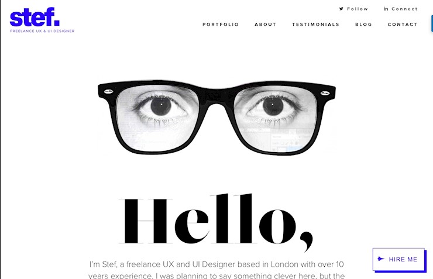Image resolution: width=433 pixels, height=279 pixels.
Task: Click the Connect link text
Action: [x=404, y=9]
